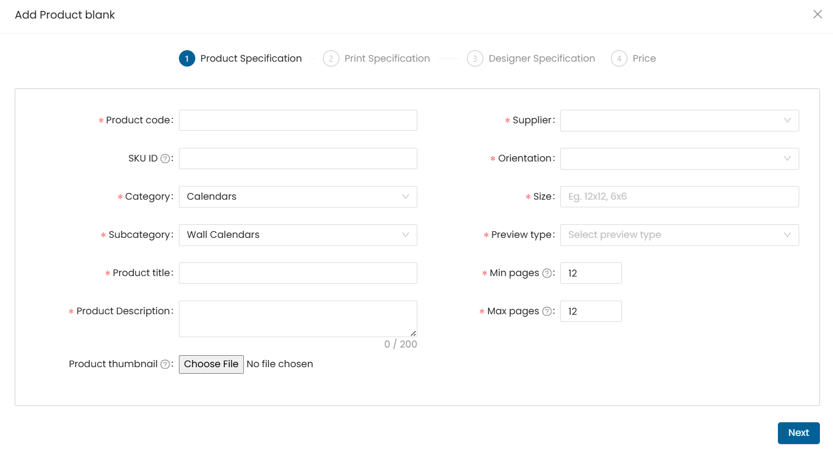Click step 1 circle icon
The width and height of the screenshot is (833, 455).
click(x=187, y=58)
